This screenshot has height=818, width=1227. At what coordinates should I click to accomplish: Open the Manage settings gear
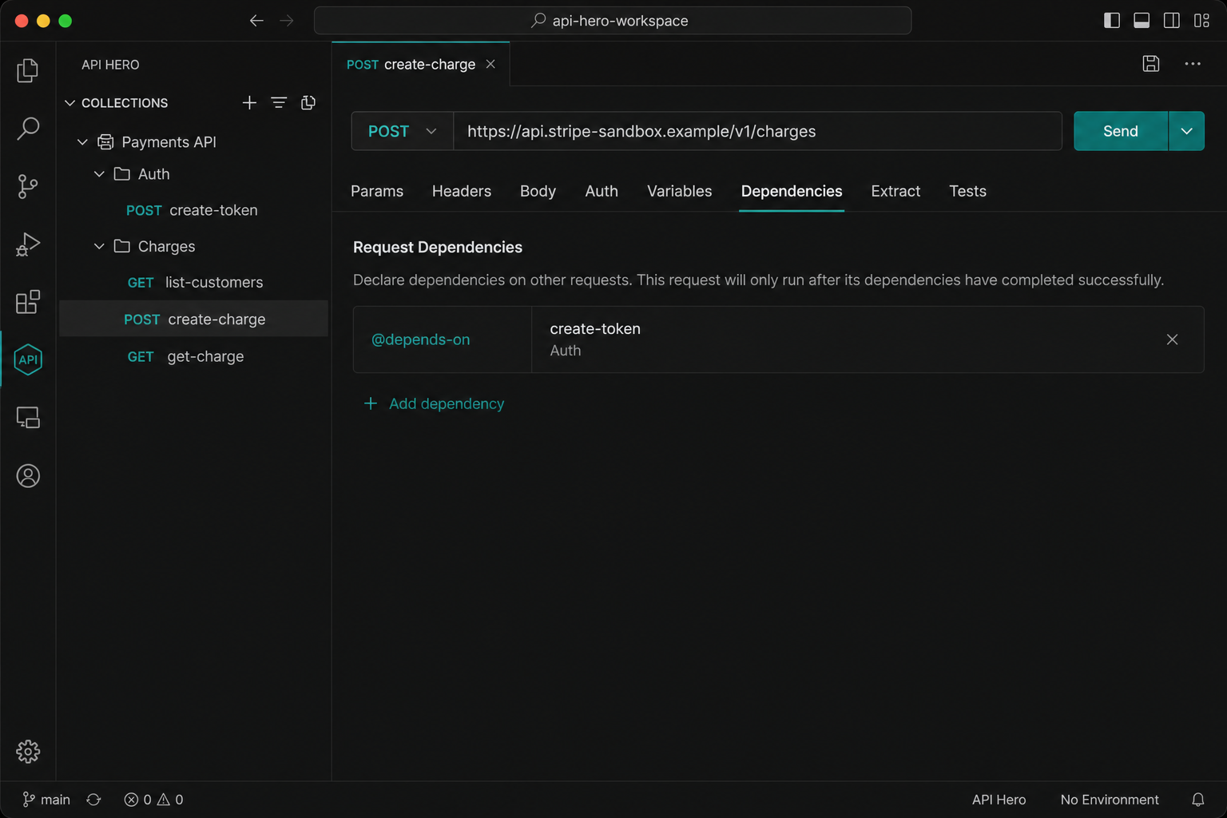[x=28, y=752]
